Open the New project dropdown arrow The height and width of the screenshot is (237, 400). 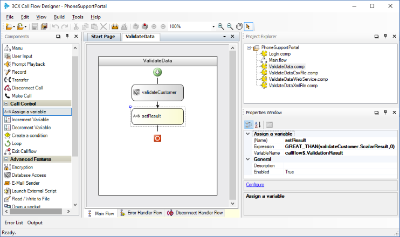click(14, 27)
